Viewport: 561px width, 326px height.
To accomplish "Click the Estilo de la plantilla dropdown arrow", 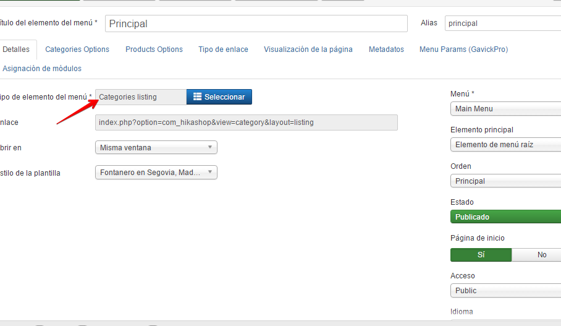I will point(210,172).
